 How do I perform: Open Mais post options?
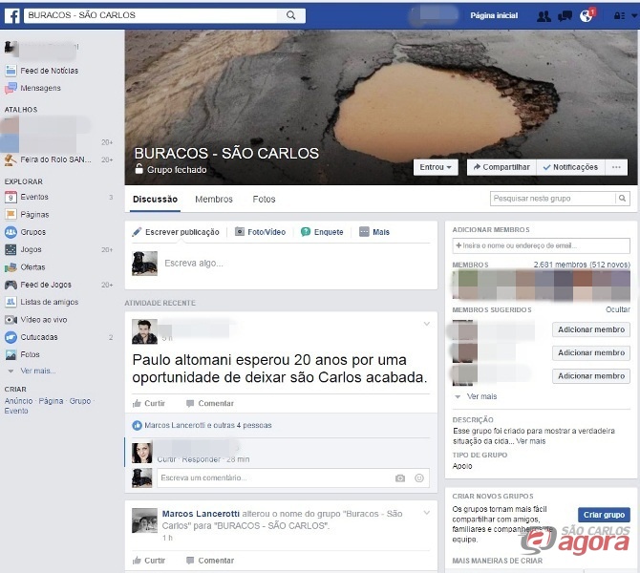tap(374, 232)
